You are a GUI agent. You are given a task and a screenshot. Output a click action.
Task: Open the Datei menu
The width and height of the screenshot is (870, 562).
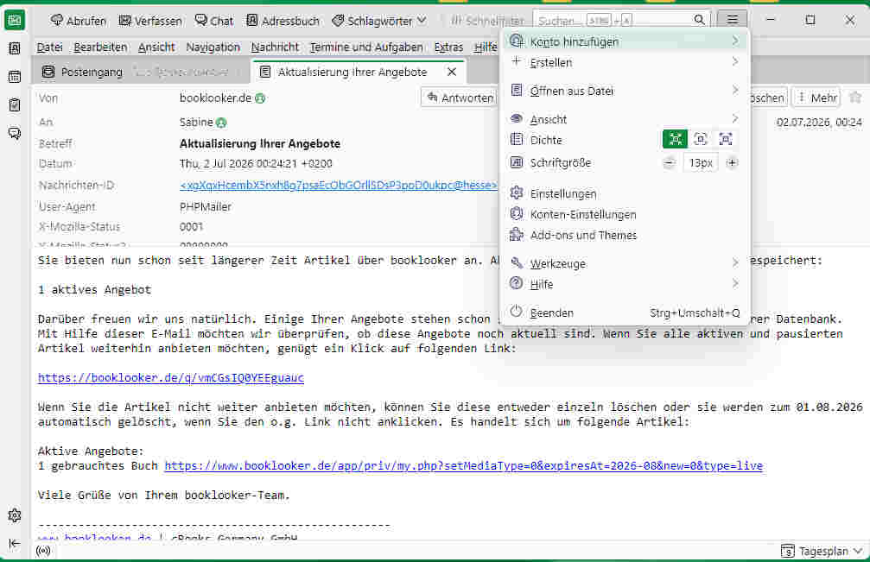pos(49,47)
